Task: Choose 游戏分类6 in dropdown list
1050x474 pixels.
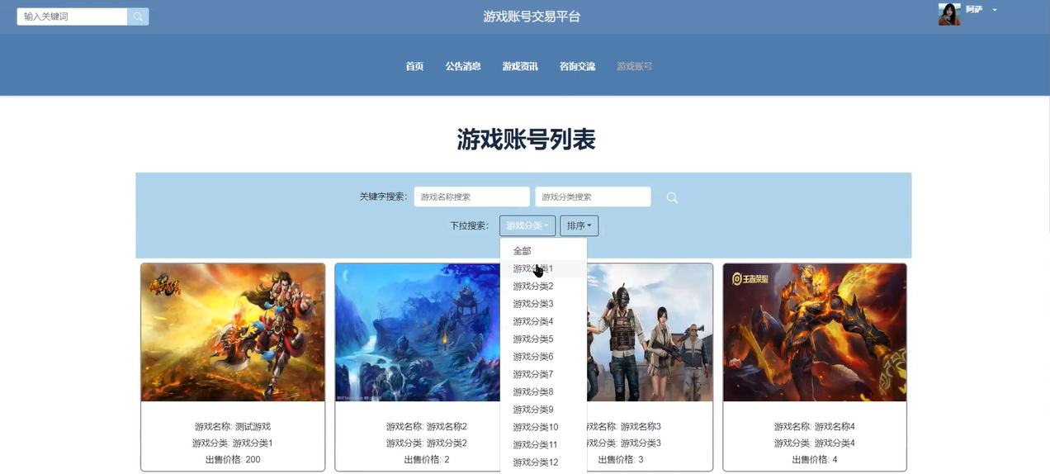Action: 543,357
